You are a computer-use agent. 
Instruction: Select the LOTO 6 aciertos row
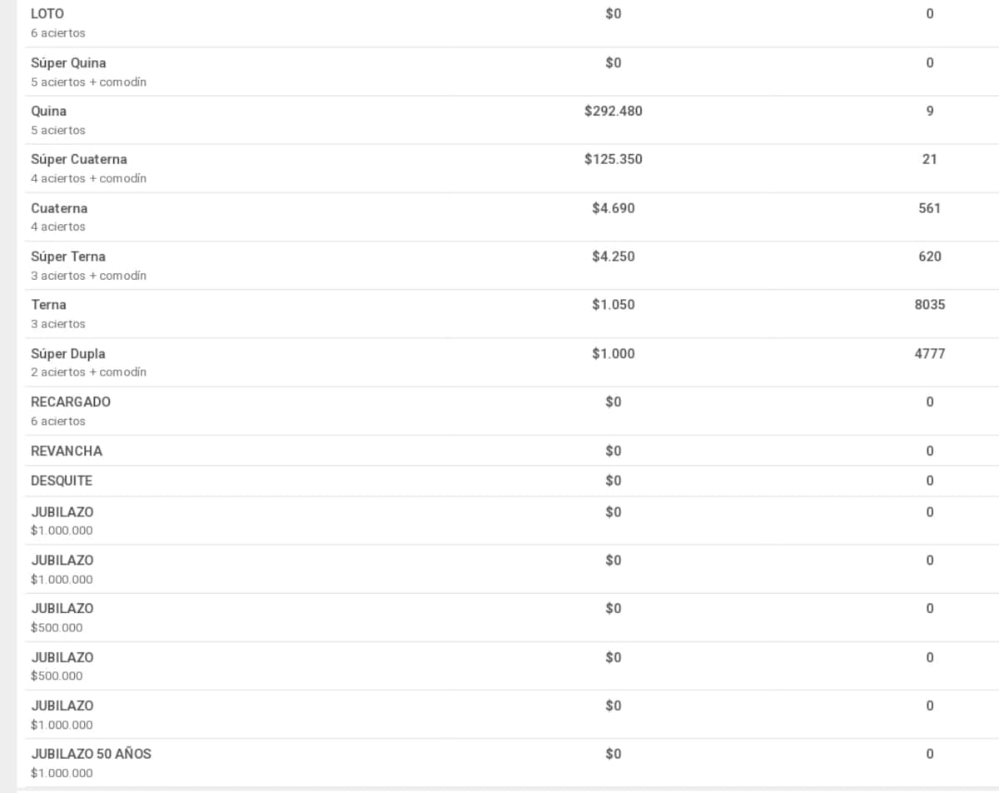click(508, 22)
